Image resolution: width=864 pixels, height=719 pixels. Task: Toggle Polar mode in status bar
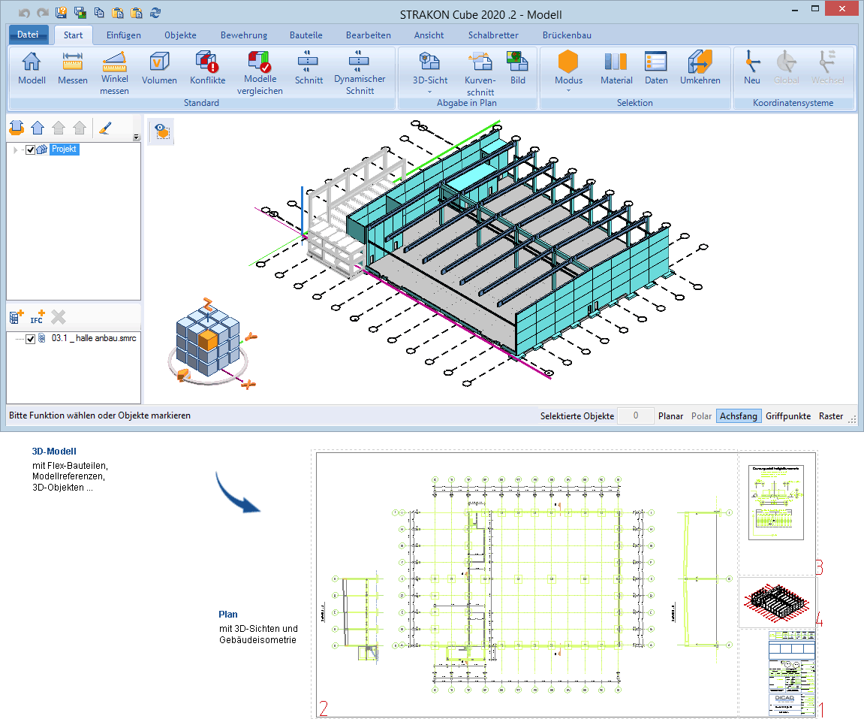pos(701,416)
